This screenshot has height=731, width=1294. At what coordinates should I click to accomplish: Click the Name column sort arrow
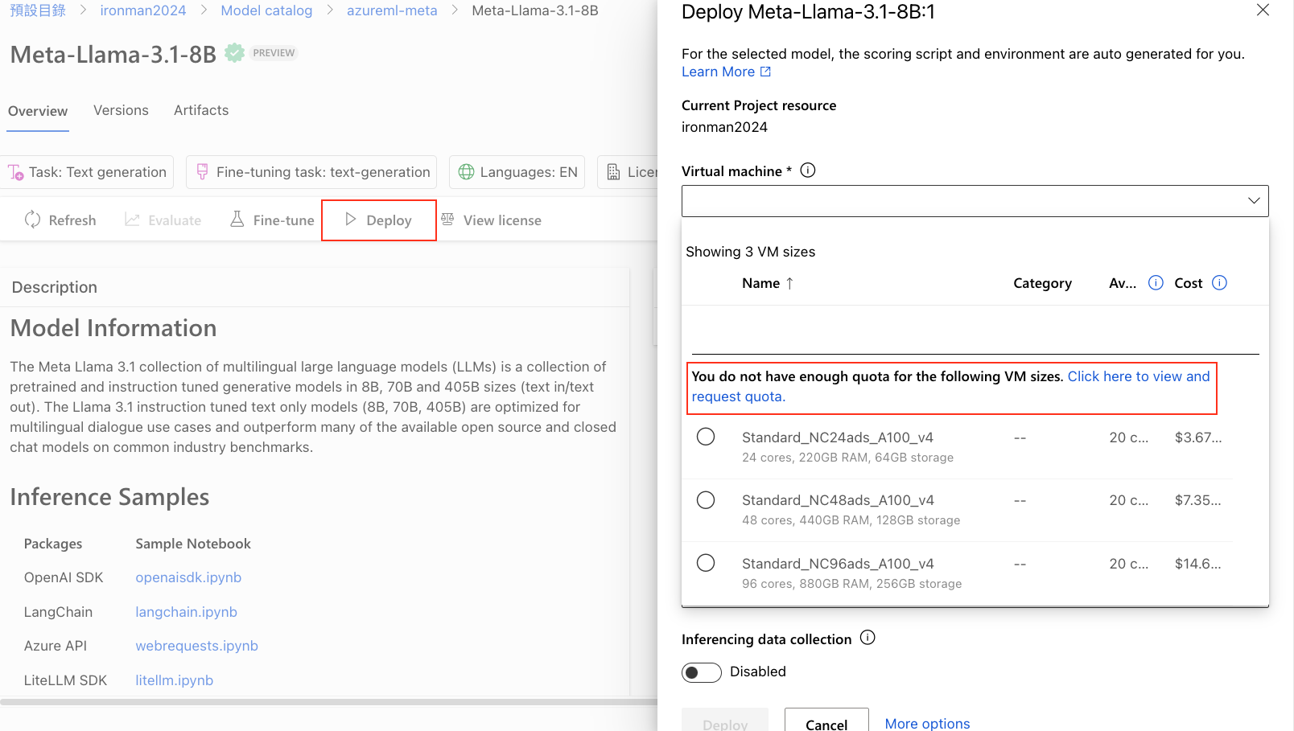[x=789, y=283]
